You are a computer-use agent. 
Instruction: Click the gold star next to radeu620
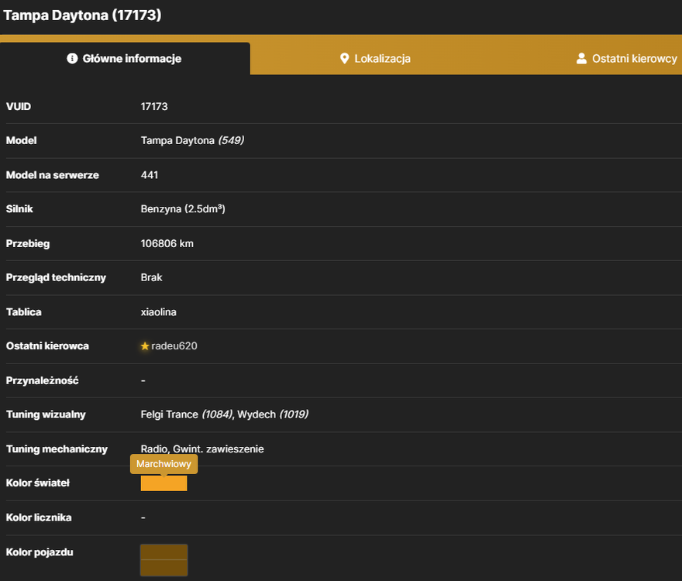(x=145, y=346)
